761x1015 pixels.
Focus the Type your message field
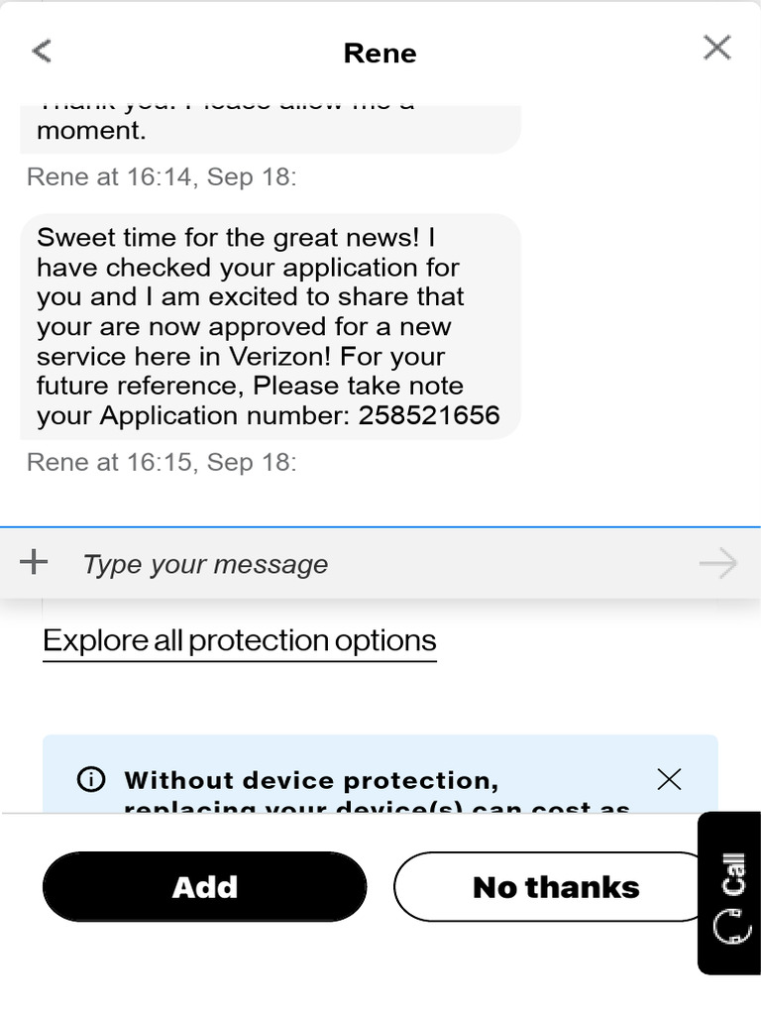pos(381,564)
